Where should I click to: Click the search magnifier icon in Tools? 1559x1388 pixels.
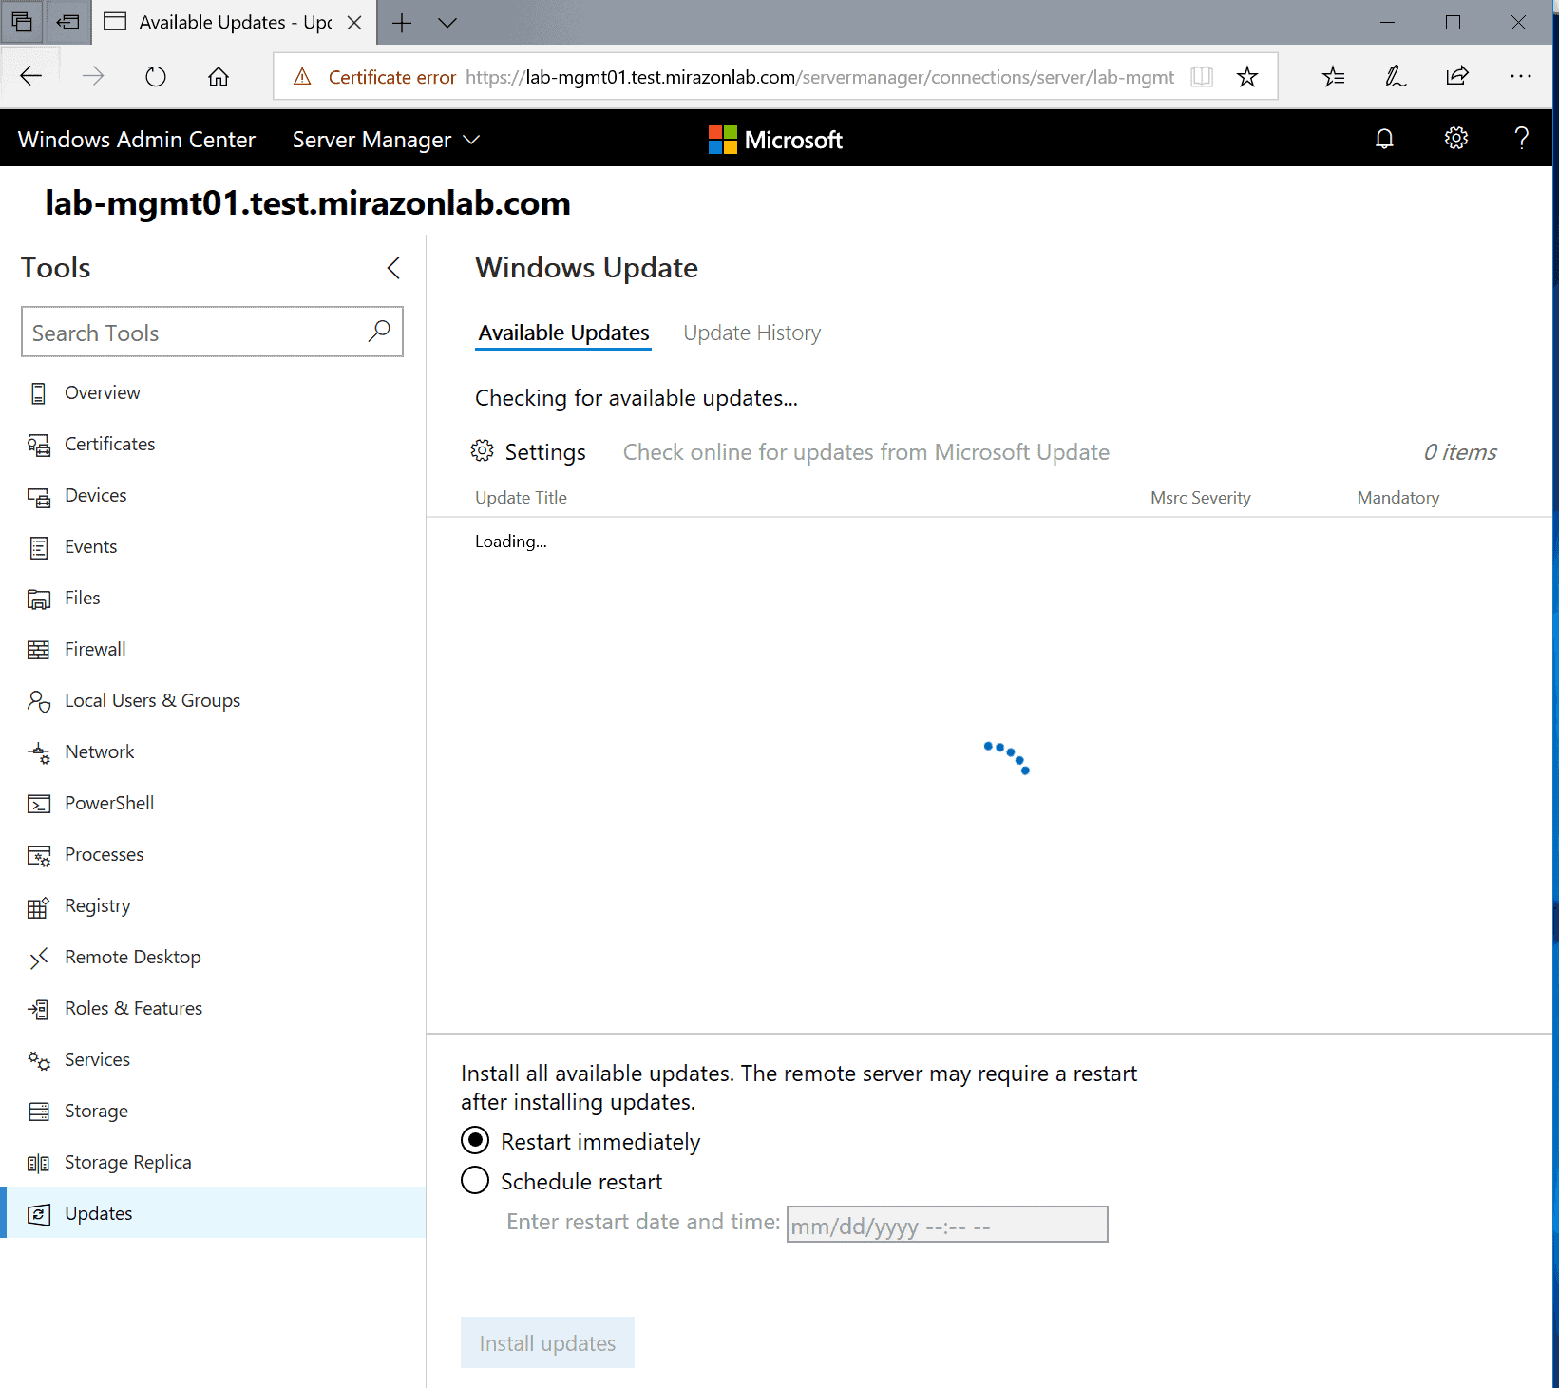coord(379,331)
